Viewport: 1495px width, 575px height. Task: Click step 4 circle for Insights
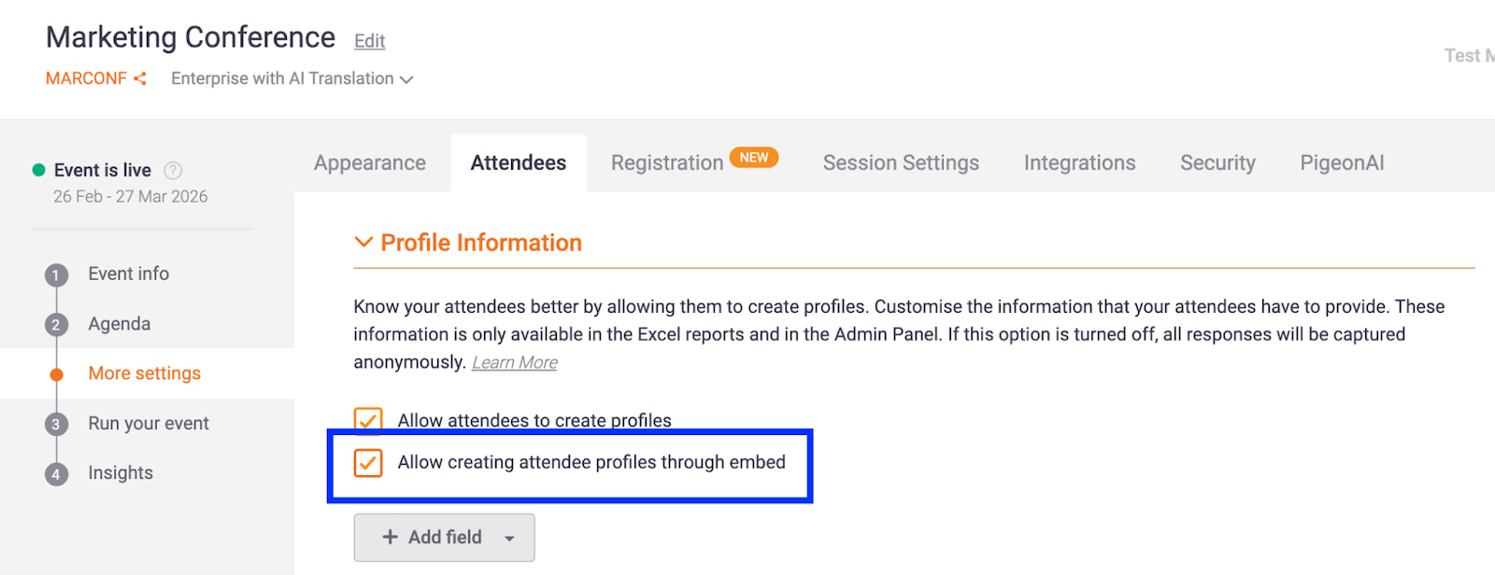click(x=56, y=474)
